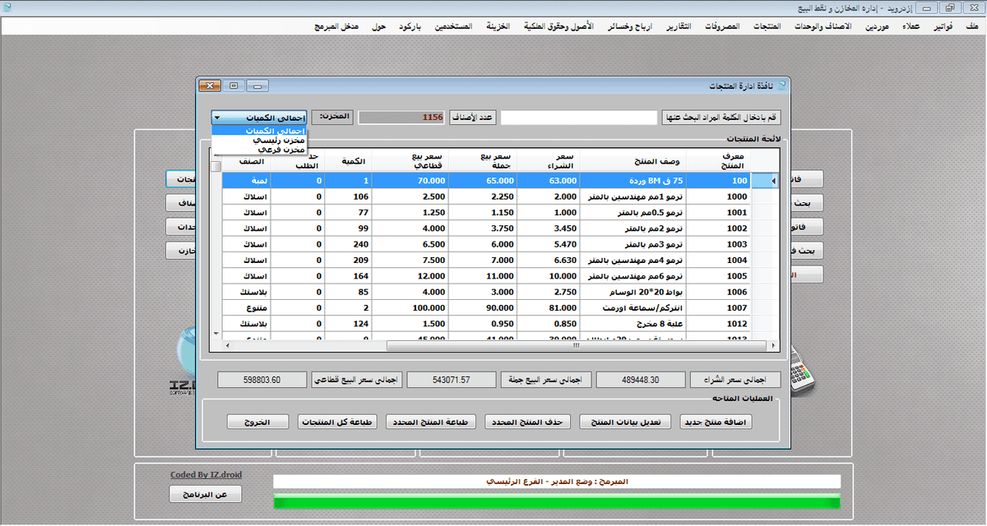Click the purchase total value 489448.30
The height and width of the screenshot is (526, 987).
pos(641,381)
